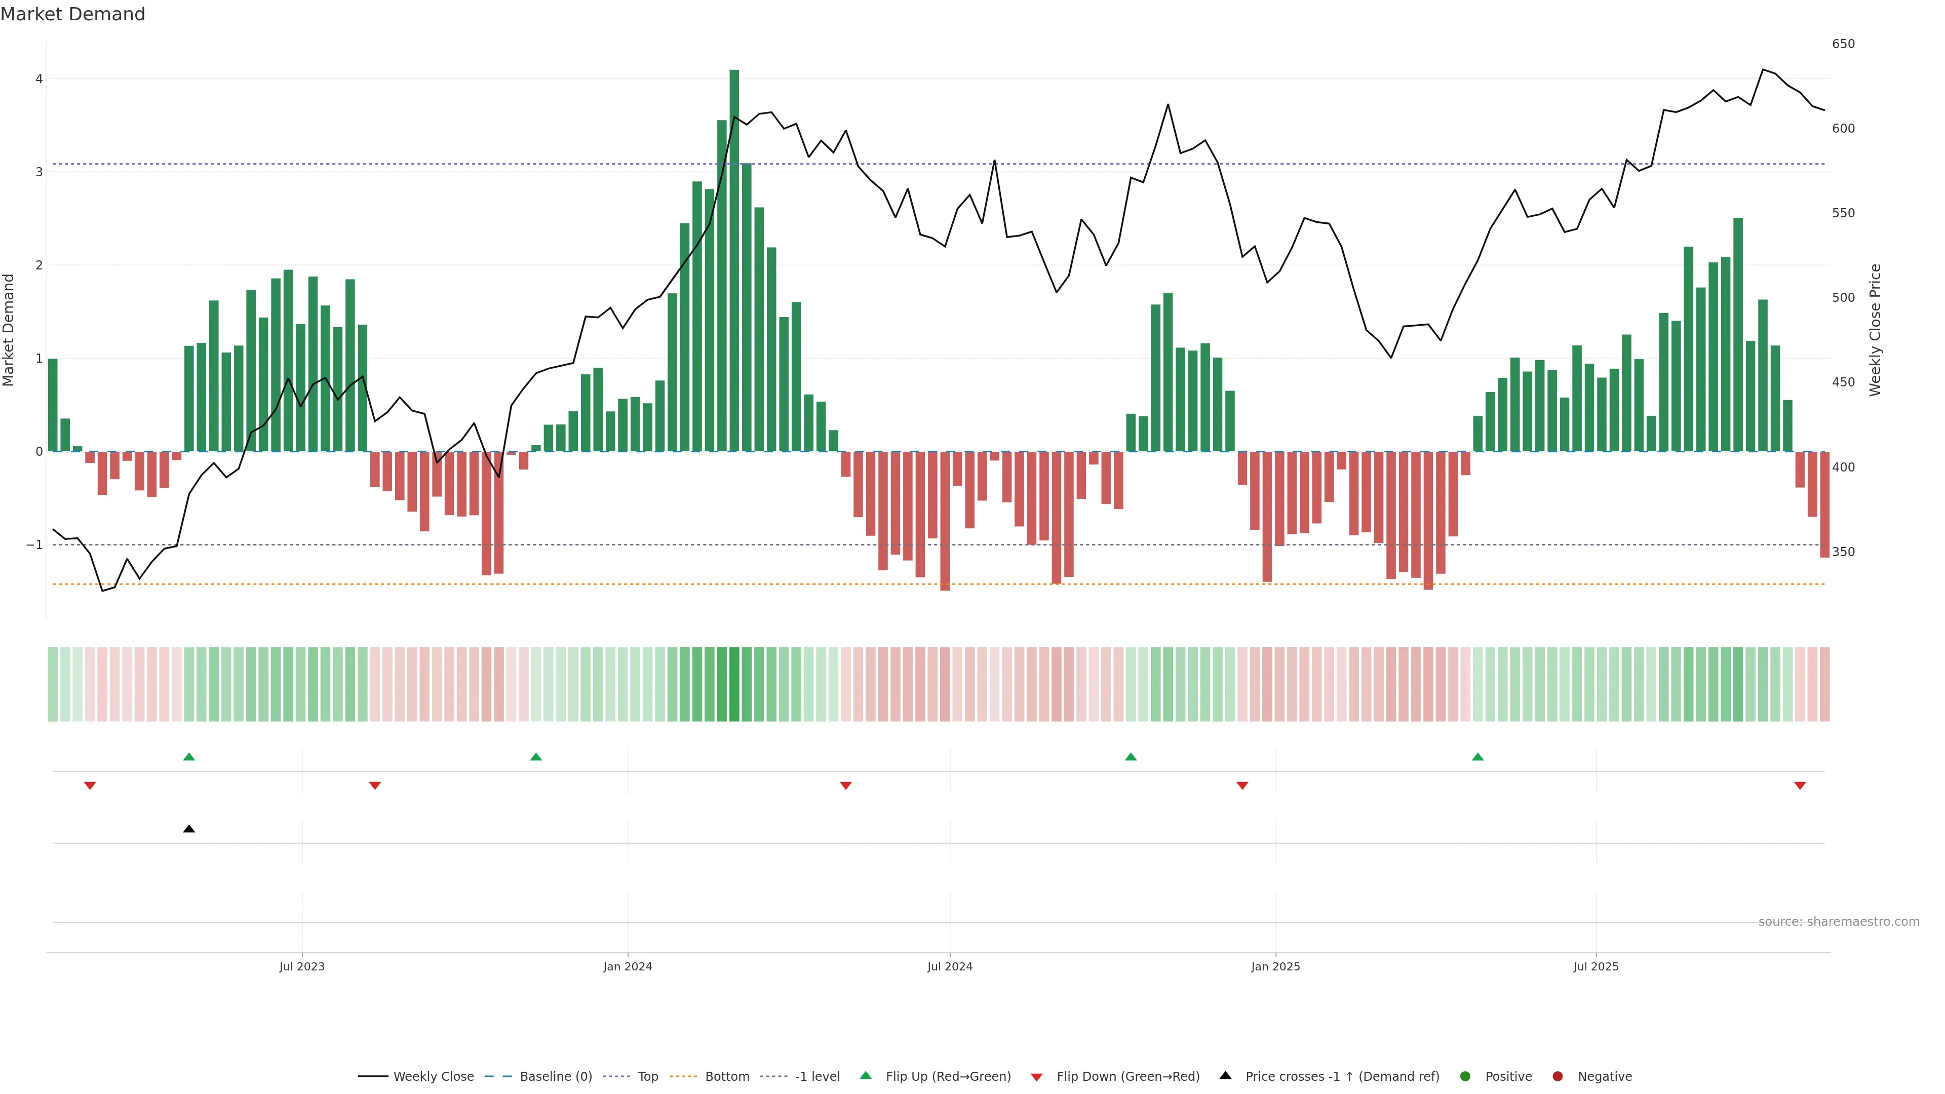1945x1094 pixels.
Task: Click the Jan 2024 x-axis label
Action: coord(628,966)
